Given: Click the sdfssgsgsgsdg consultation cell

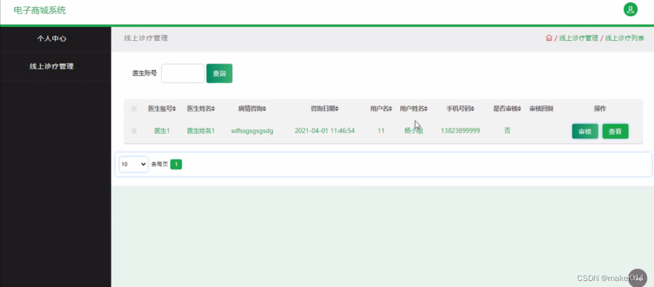Looking at the screenshot, I should click(x=253, y=131).
